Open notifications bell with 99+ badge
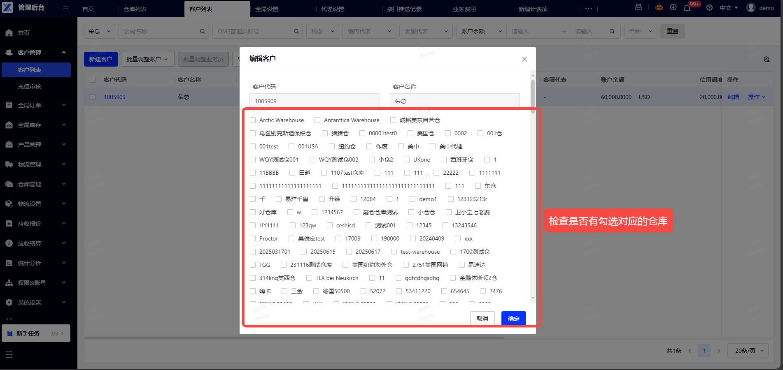Screen dimensions: 783x370 (687, 8)
